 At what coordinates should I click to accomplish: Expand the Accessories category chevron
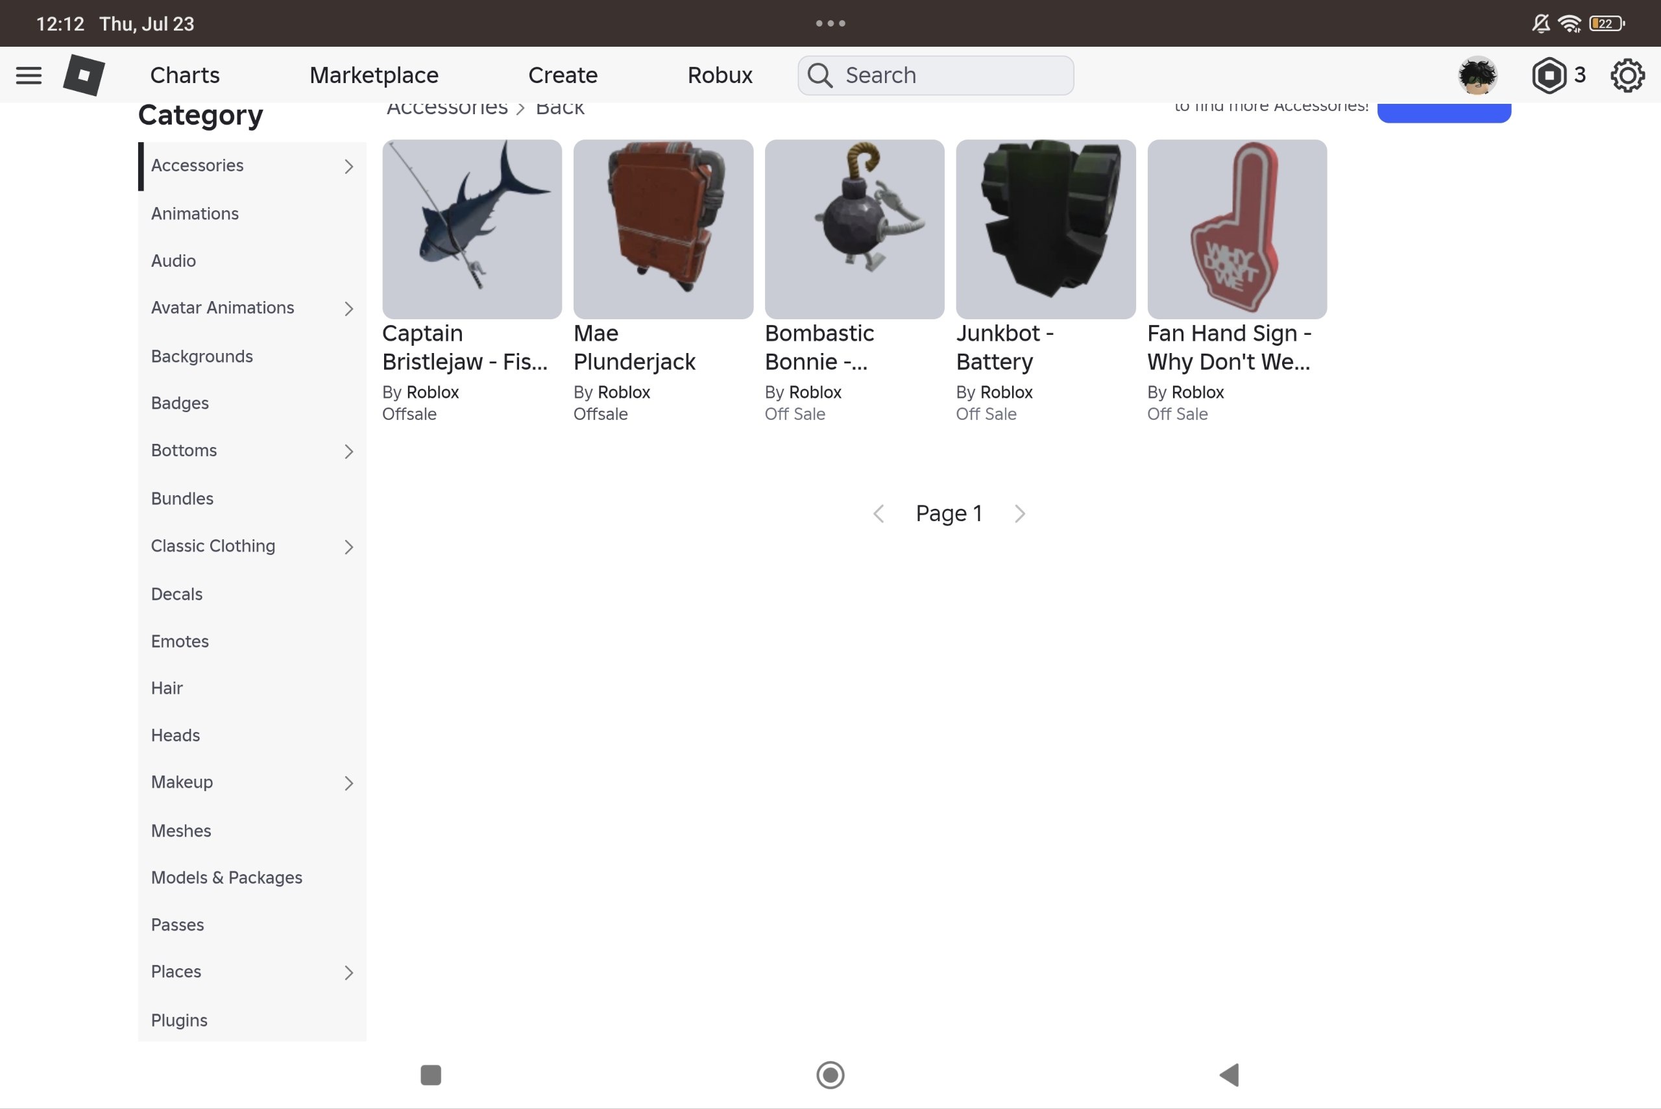pyautogui.click(x=348, y=166)
